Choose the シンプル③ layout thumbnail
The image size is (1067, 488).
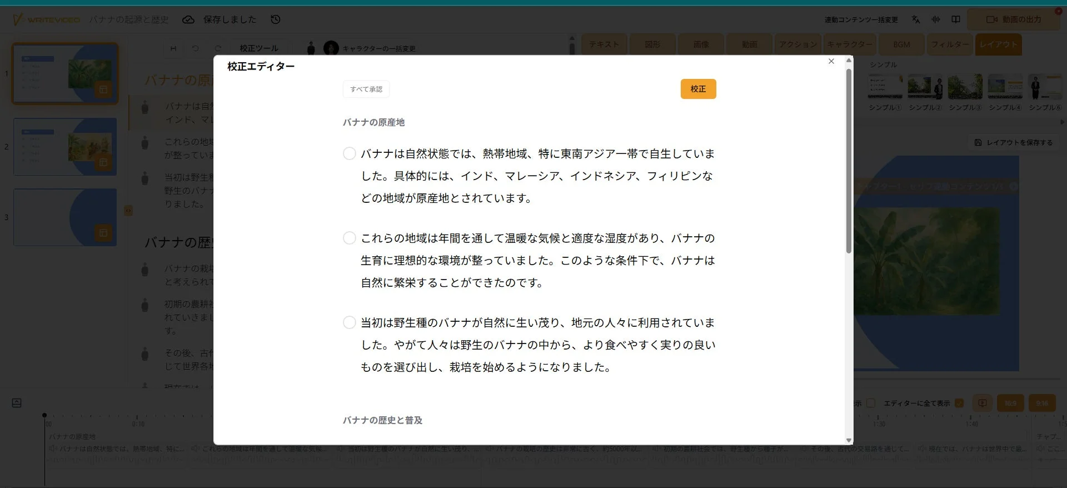(x=965, y=86)
